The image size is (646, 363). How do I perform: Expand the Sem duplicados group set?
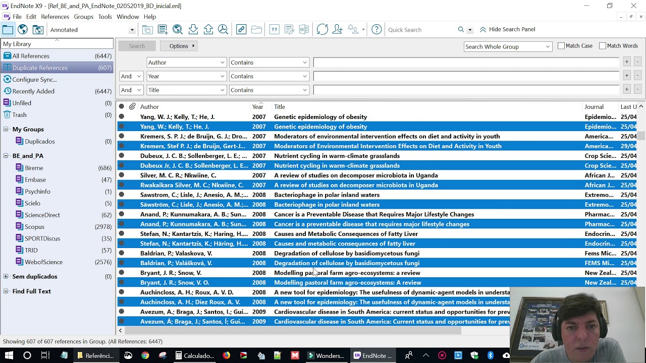6,276
